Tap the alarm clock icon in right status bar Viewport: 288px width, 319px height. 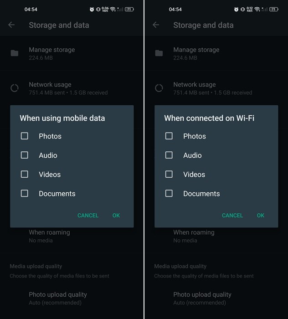[x=236, y=9]
